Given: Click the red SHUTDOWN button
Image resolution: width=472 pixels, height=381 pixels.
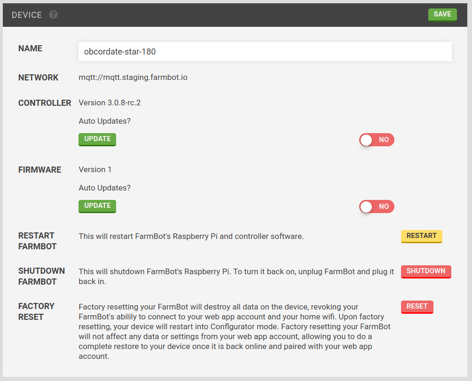Looking at the screenshot, I should point(425,271).
